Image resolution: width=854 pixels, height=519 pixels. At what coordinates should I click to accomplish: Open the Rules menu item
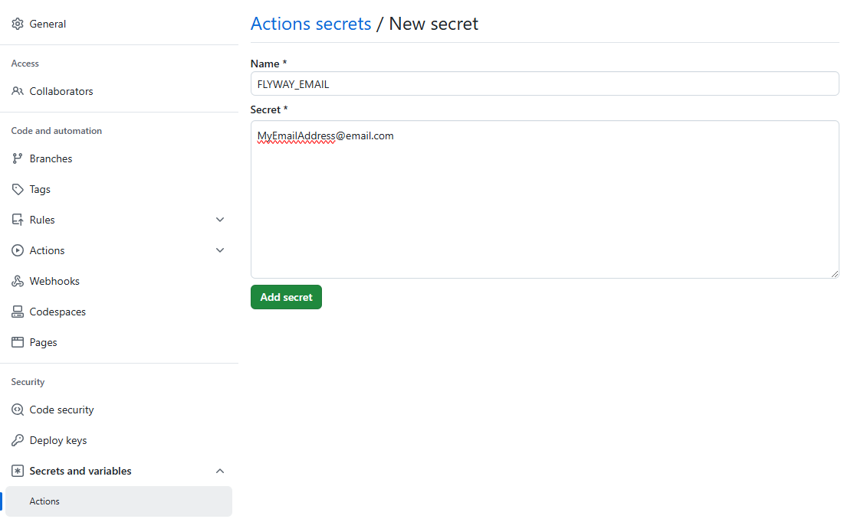click(x=42, y=220)
